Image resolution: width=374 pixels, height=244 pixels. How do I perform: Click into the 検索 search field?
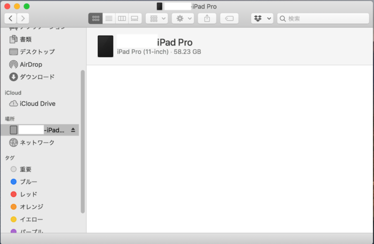pos(323,18)
